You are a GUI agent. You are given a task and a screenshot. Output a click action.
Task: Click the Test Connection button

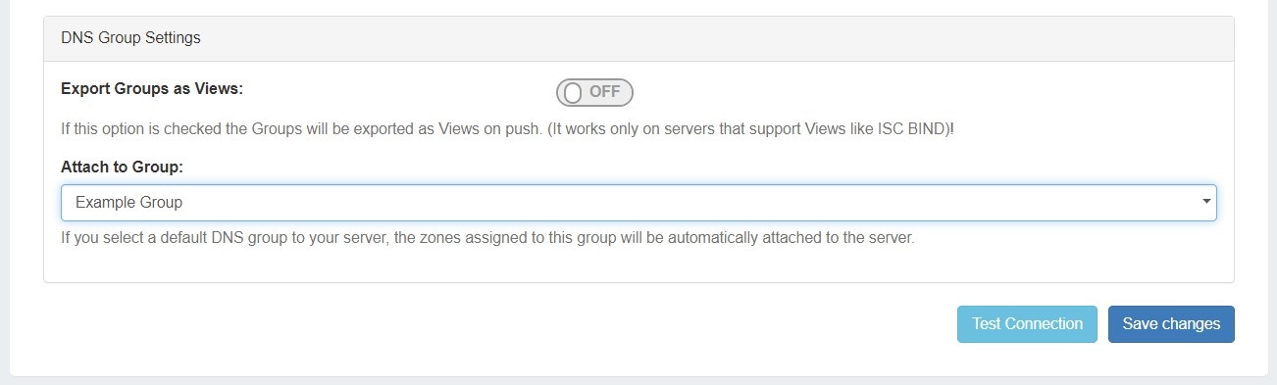[1027, 324]
